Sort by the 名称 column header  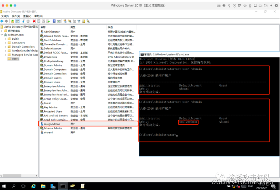[x=55, y=27]
